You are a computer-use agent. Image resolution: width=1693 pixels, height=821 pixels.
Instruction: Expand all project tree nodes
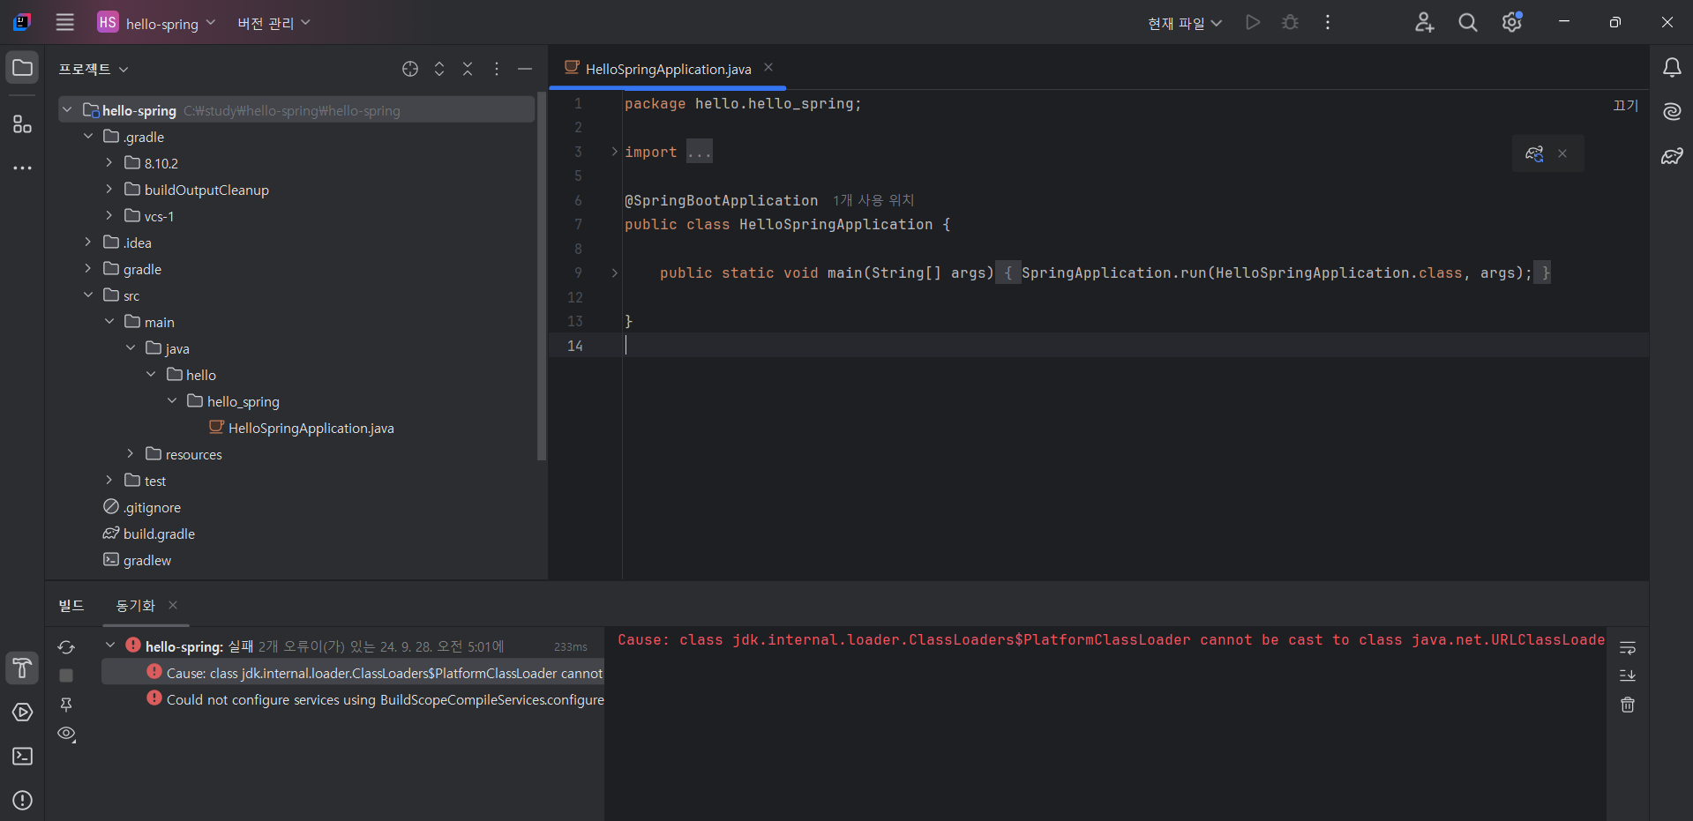coord(439,69)
